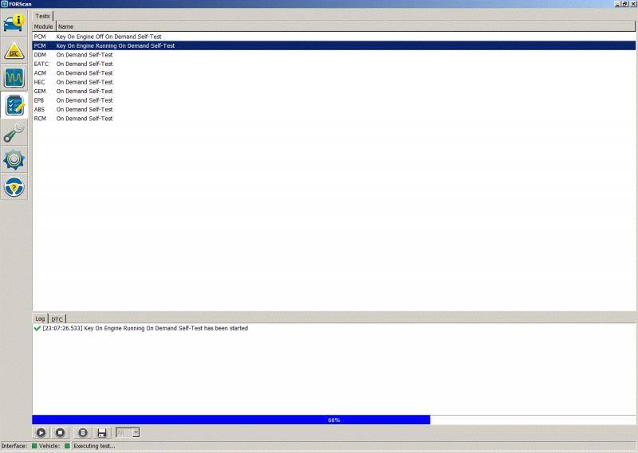The image size is (638, 453).
Task: Switch to the Log tab
Action: (40, 318)
